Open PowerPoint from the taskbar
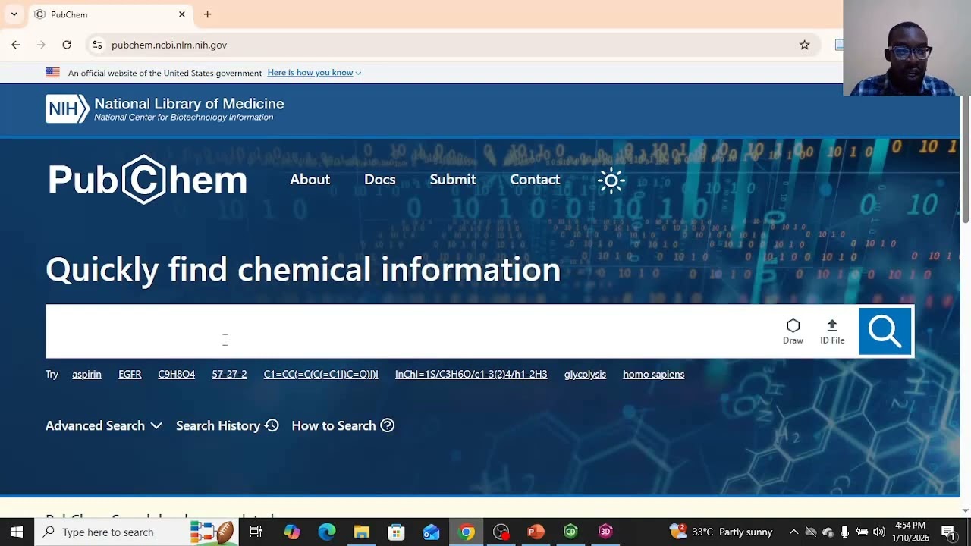The image size is (971, 546). pos(536,532)
